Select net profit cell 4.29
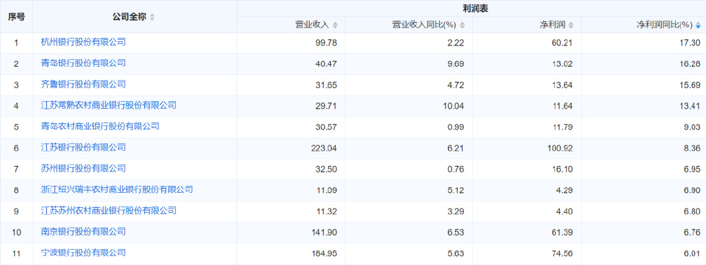Image resolution: width=706 pixels, height=265 pixels. 564,190
